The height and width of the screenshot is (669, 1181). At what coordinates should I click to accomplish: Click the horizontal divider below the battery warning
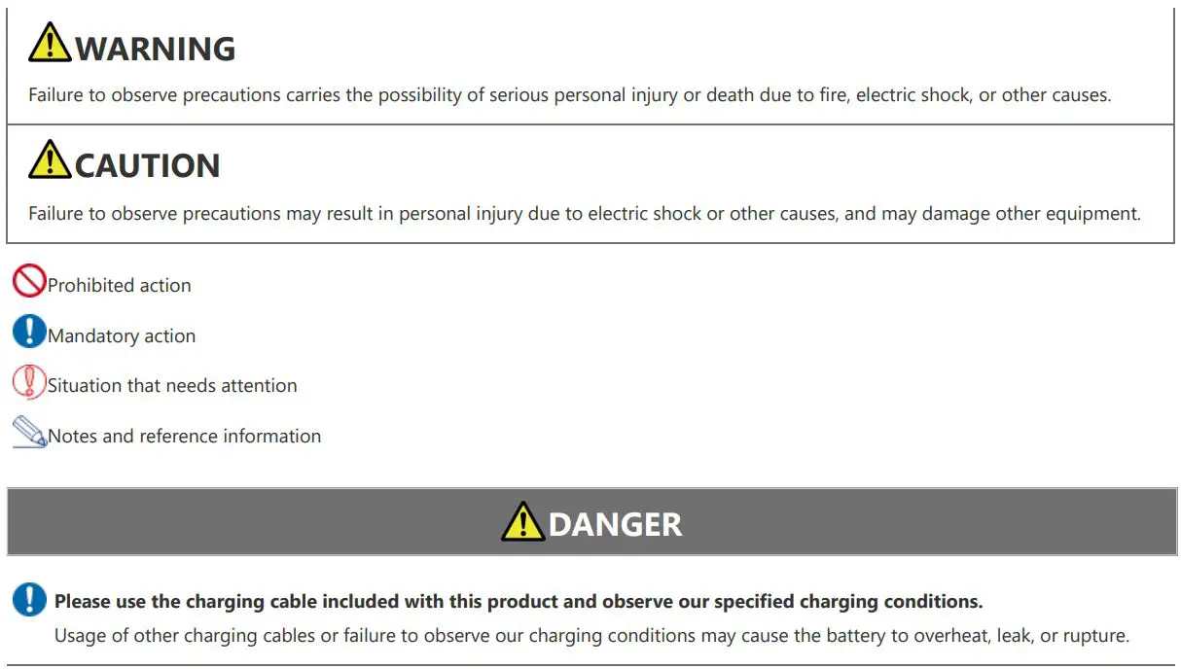[x=590, y=665]
